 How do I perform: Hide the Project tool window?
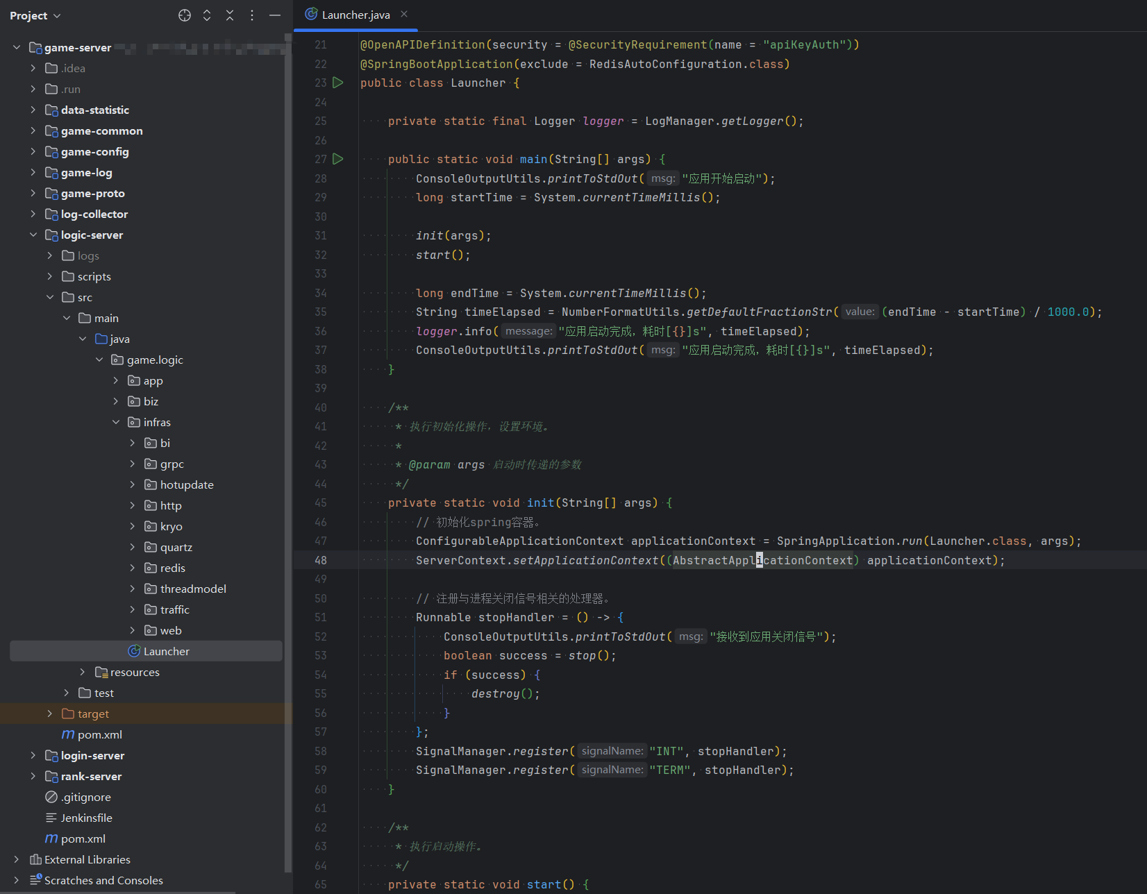(275, 15)
